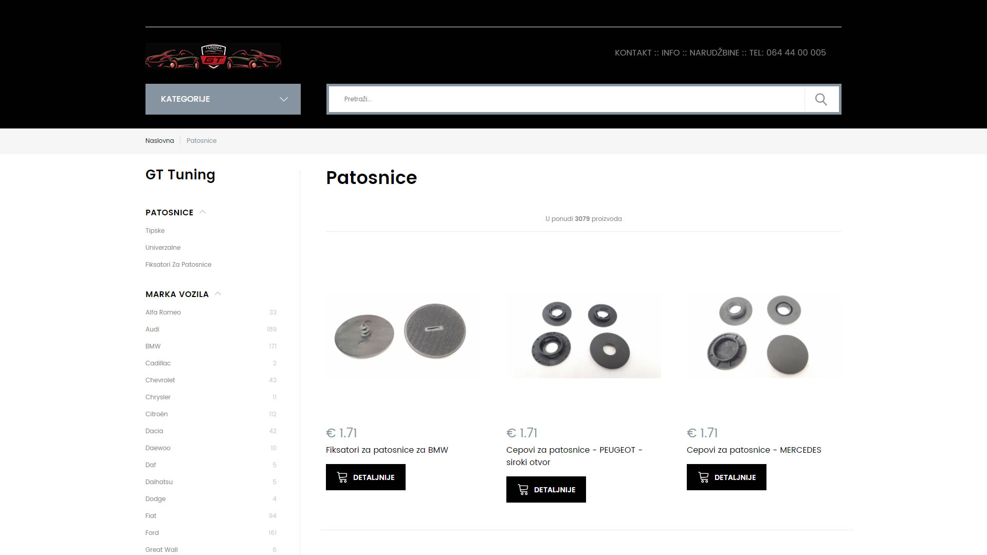
Task: Click the Patosnice breadcrumb item
Action: pyautogui.click(x=202, y=141)
